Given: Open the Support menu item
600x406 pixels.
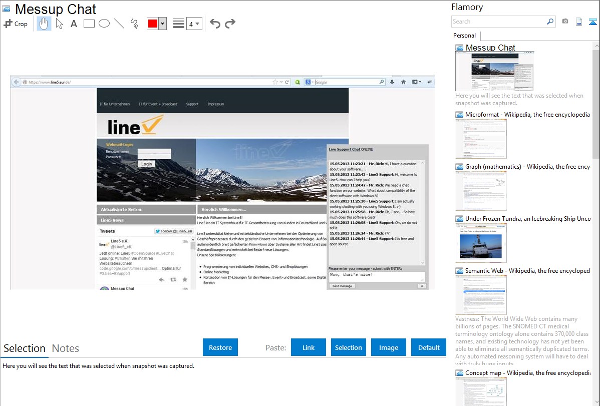Looking at the screenshot, I should (192, 104).
